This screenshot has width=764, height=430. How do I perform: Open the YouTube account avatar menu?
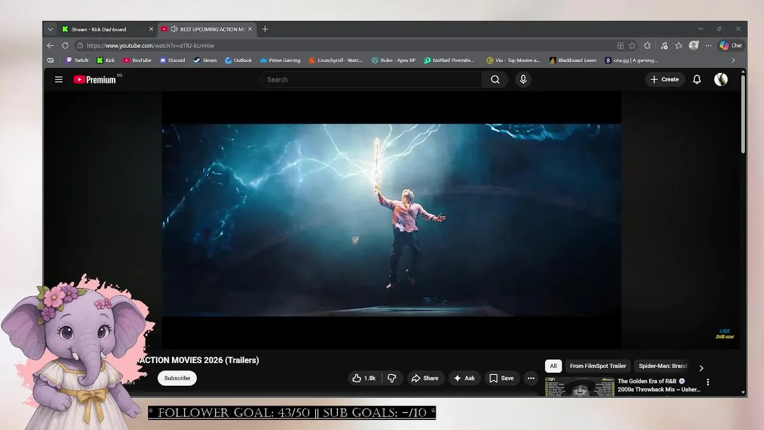(721, 79)
